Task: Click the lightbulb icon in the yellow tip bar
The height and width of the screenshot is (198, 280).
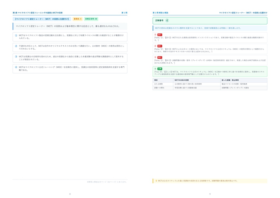Action: tap(156, 181)
